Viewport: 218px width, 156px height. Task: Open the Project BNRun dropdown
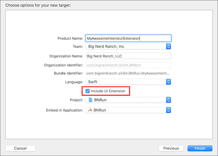pos(128,100)
